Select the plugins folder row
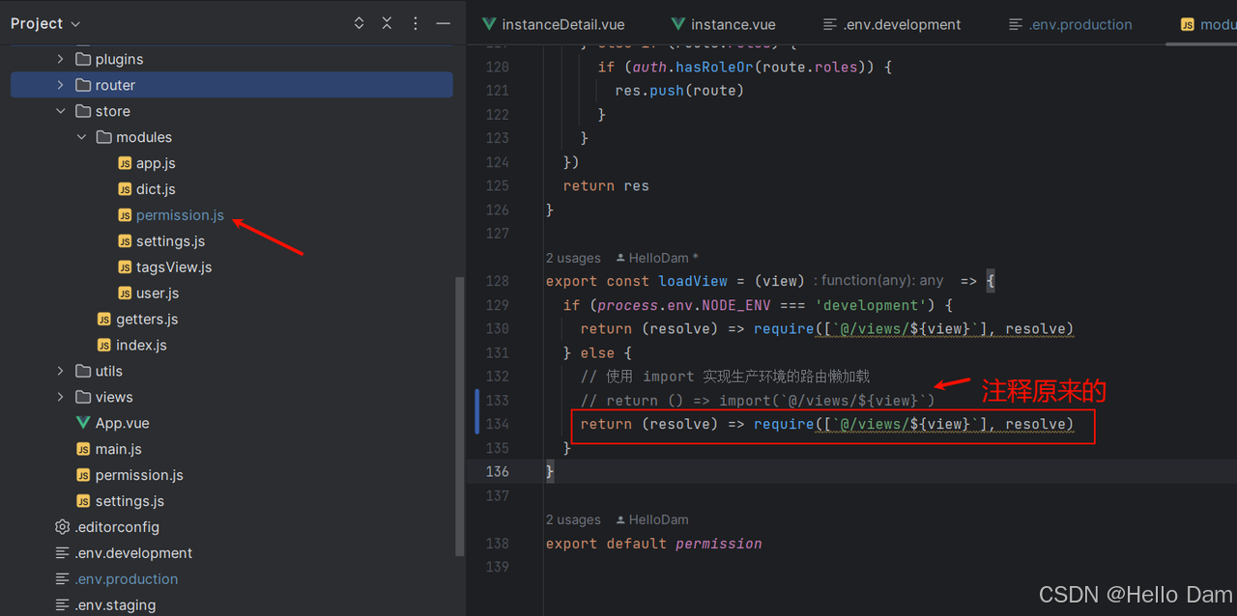This screenshot has width=1237, height=616. coord(232,59)
